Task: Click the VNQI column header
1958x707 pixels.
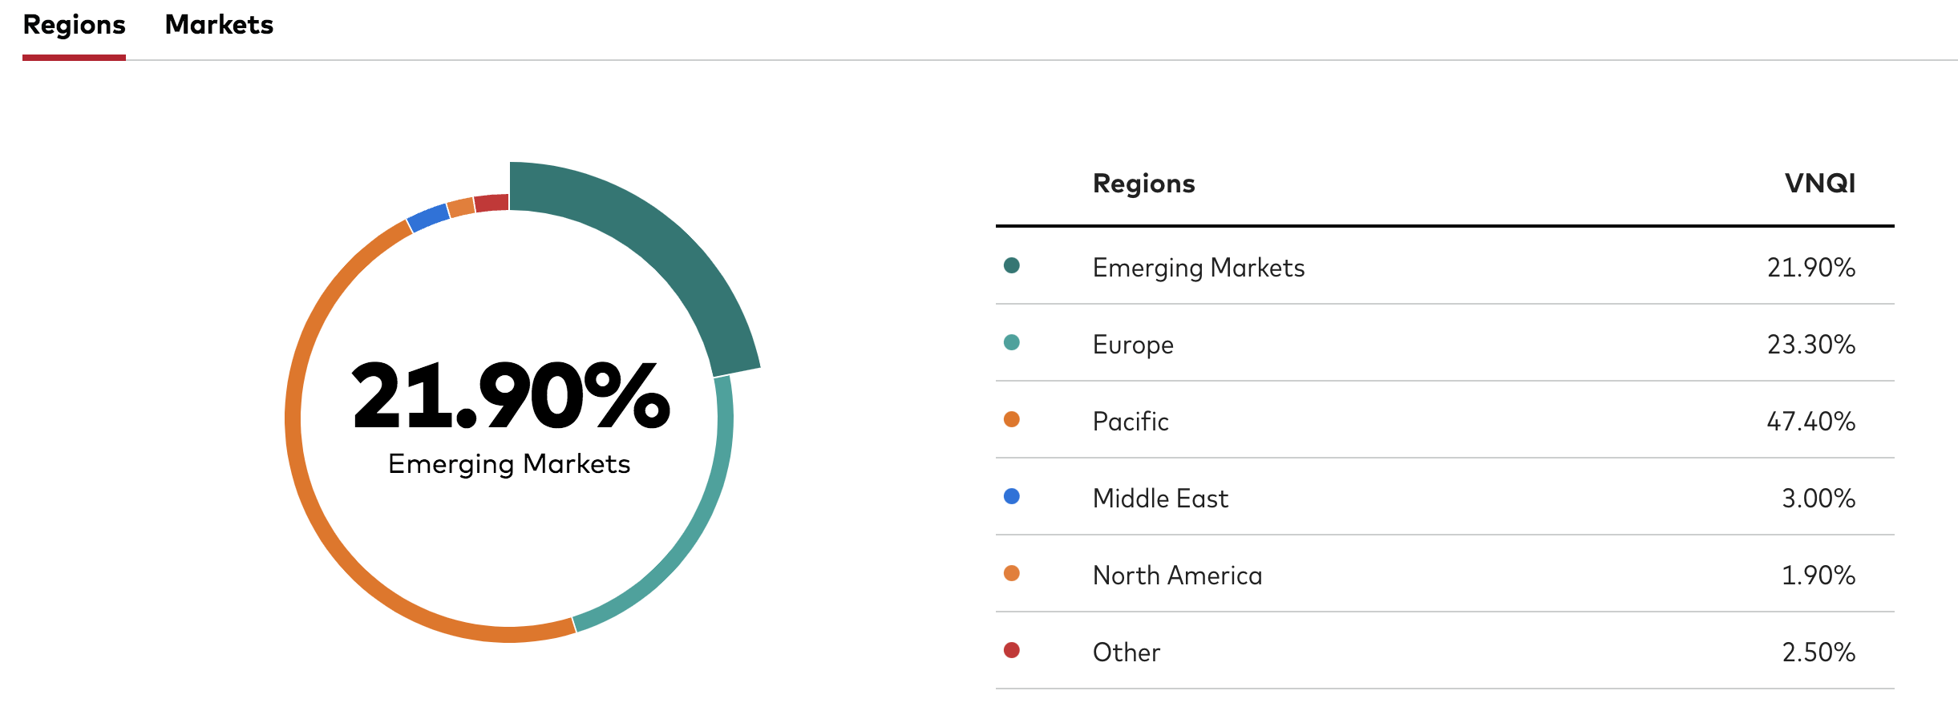Action: (1819, 184)
